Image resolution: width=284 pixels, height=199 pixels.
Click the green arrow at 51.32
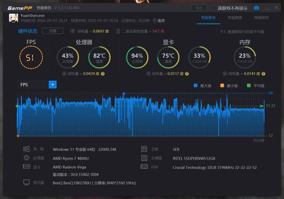pos(261,106)
